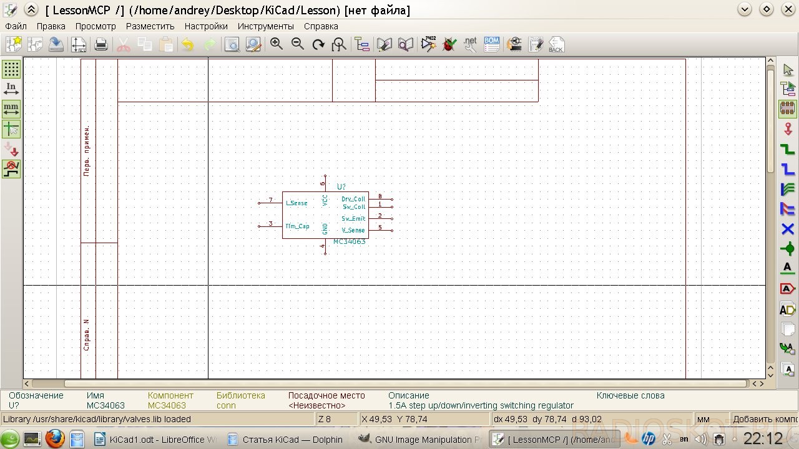Toggle grid visibility
Image resolution: width=799 pixels, height=449 pixels.
coord(11,69)
